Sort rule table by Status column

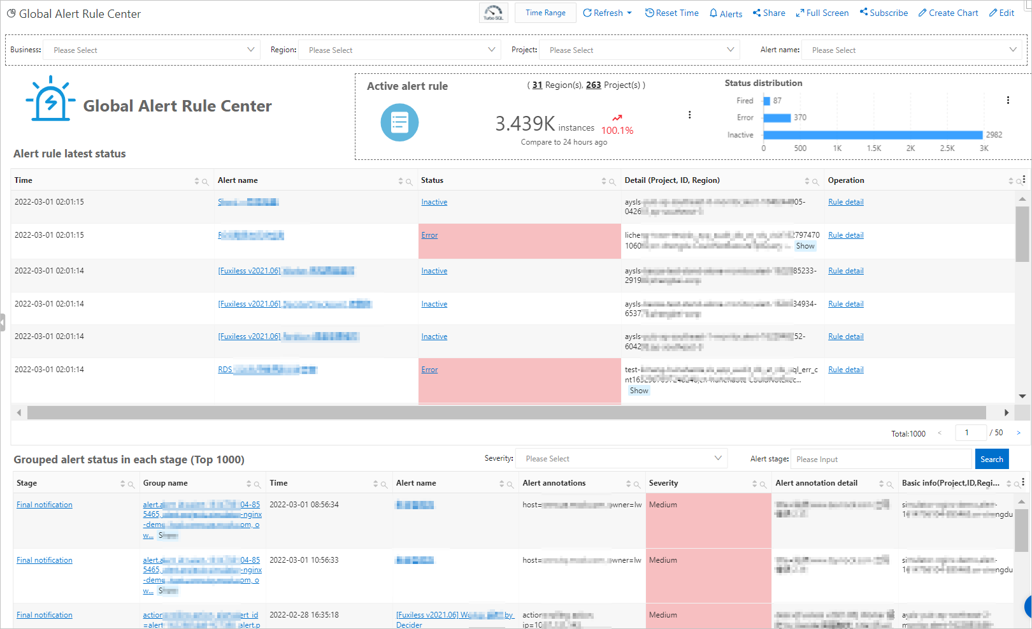604,182
